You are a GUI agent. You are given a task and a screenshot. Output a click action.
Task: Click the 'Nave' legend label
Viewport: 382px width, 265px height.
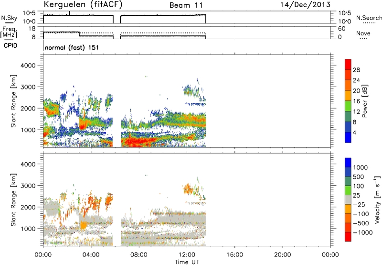pyautogui.click(x=363, y=33)
